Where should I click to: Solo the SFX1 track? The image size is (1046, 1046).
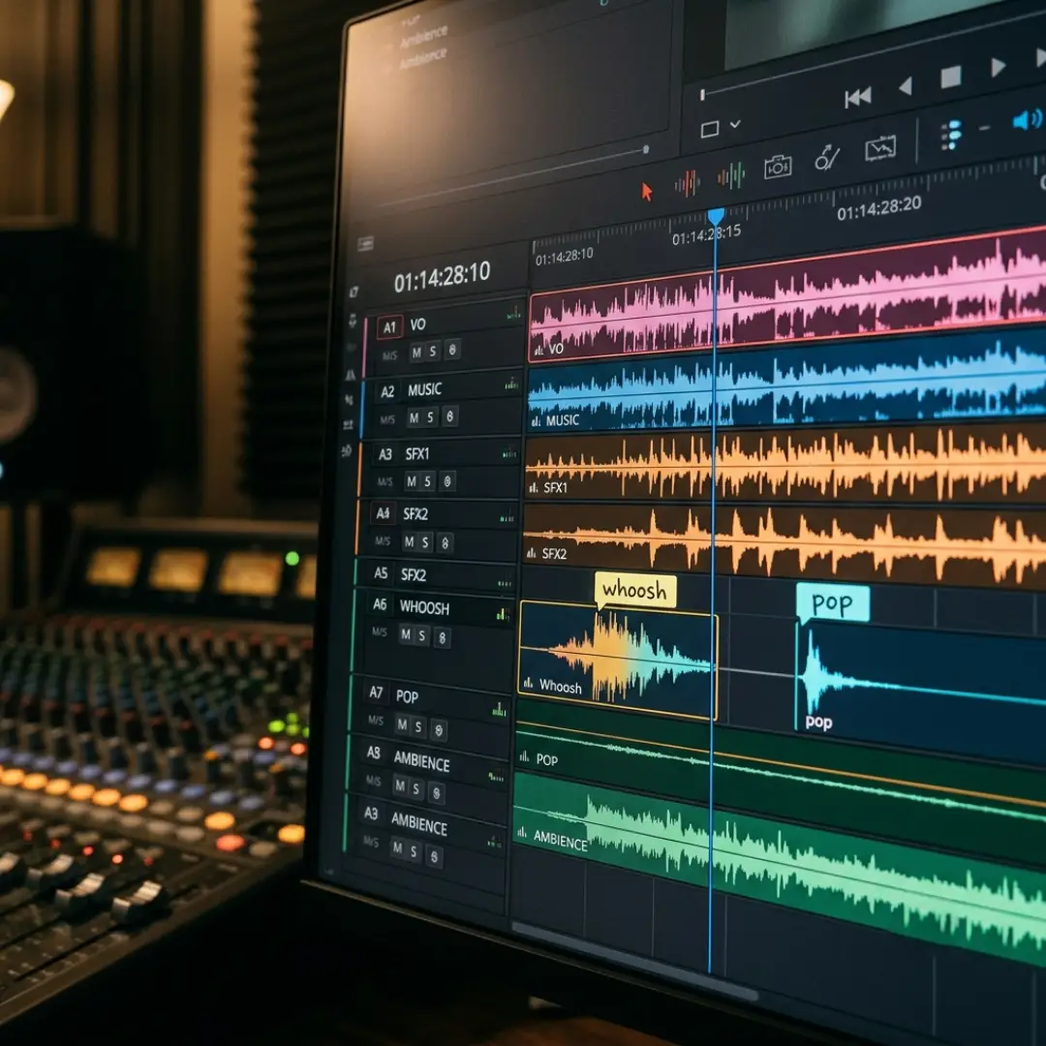tap(428, 481)
